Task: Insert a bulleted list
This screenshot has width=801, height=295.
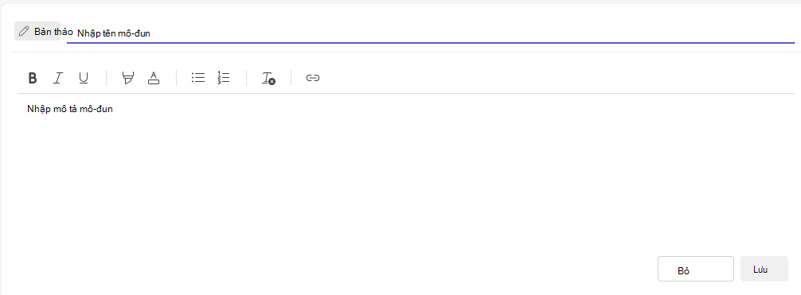Action: (x=198, y=78)
